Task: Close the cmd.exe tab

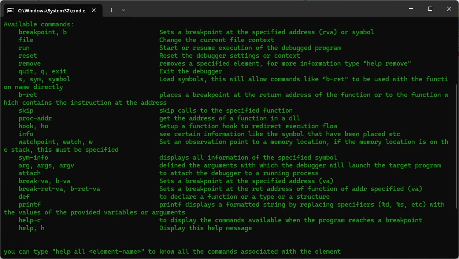Action: click(x=94, y=10)
